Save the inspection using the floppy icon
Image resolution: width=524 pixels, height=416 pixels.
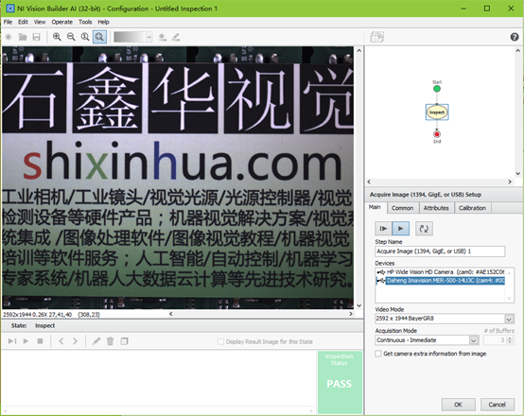(37, 37)
